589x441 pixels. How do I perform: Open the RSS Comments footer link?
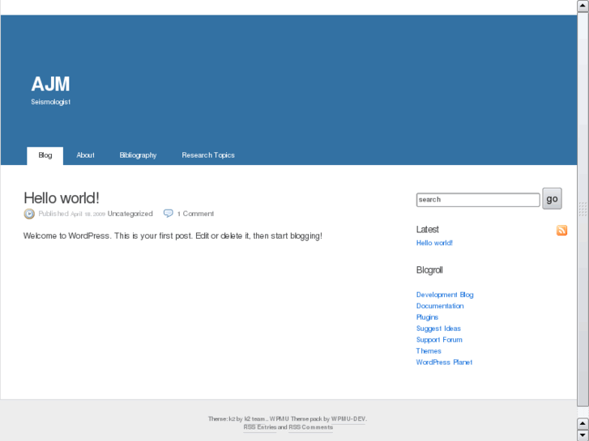point(310,427)
